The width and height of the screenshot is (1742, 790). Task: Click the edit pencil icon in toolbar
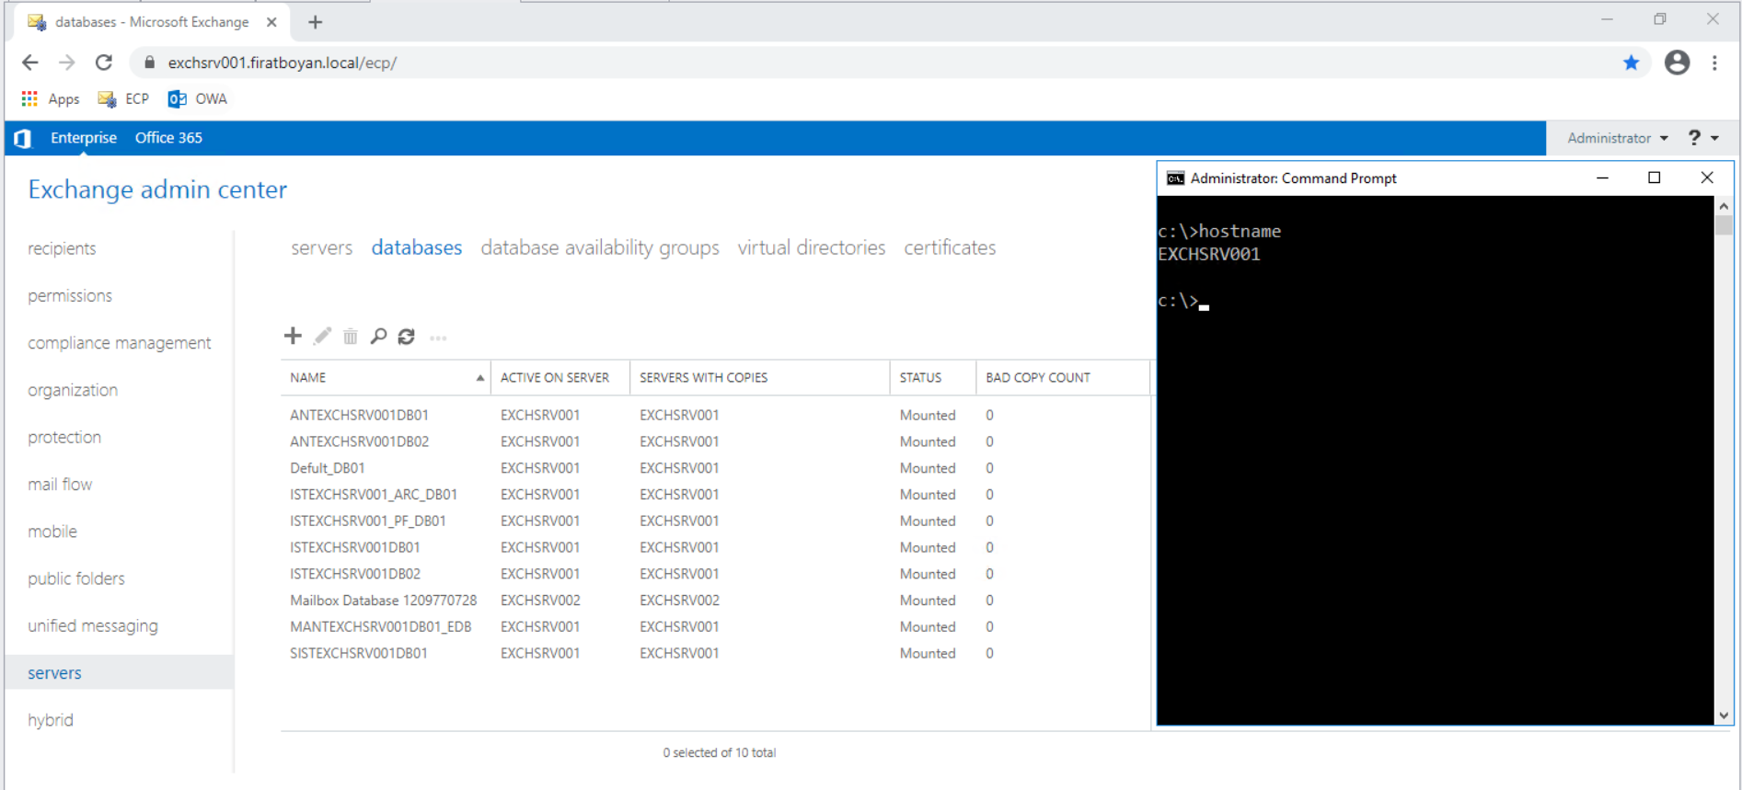pyautogui.click(x=322, y=337)
